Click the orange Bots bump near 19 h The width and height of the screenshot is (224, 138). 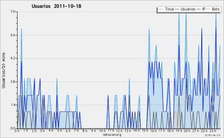pos(175,120)
